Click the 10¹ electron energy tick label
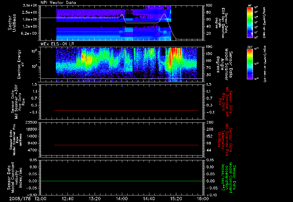The height and width of the screenshot is (202, 293). click(x=34, y=66)
